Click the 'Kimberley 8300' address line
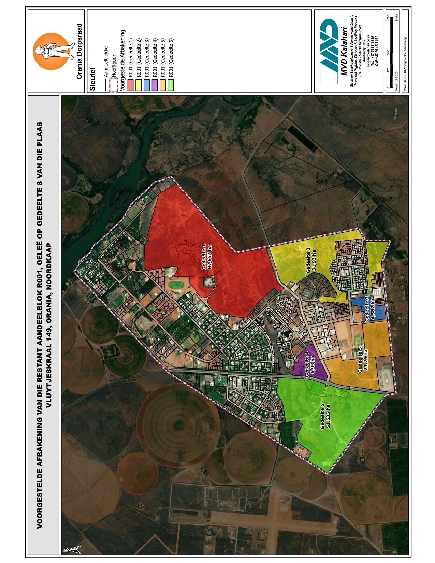 pyautogui.click(x=364, y=51)
